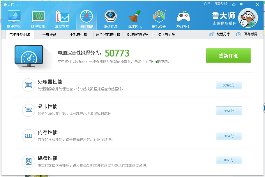The height and width of the screenshot is (177, 265).
Task: Switch to the 处理器排行榜 tab
Action: click(x=137, y=35)
